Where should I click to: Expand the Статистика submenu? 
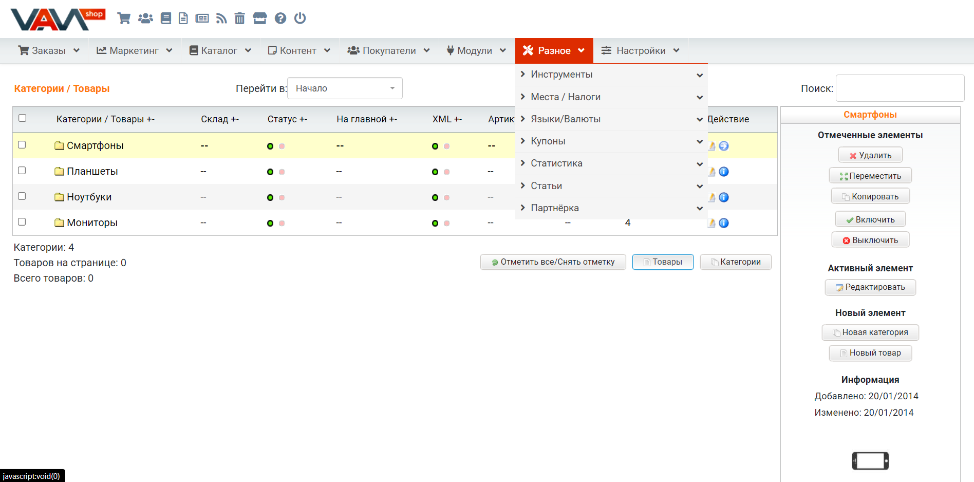point(611,163)
